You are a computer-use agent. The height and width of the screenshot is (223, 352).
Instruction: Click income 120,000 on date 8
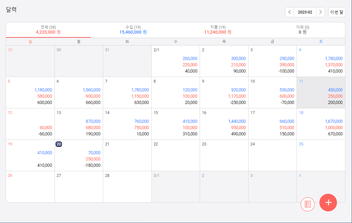click(190, 90)
